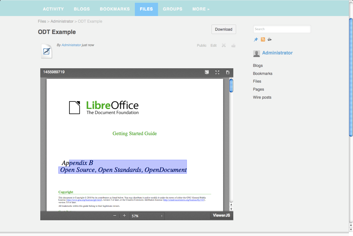
Task: Click the ODT Example page title
Action: click(x=57, y=32)
